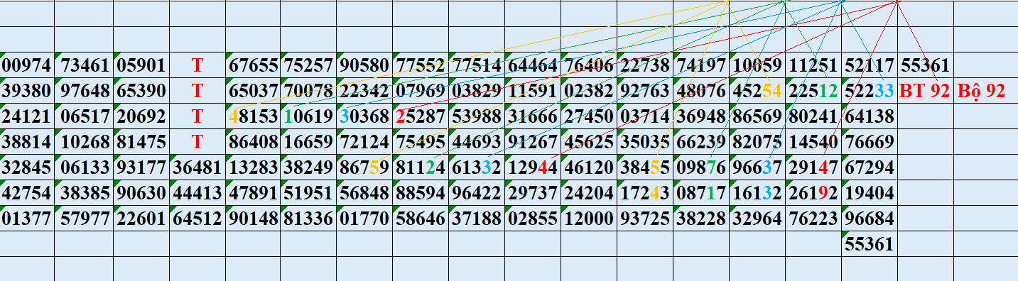The image size is (1018, 281).
Task: Click the cell reading 19404
Action: [870, 193]
